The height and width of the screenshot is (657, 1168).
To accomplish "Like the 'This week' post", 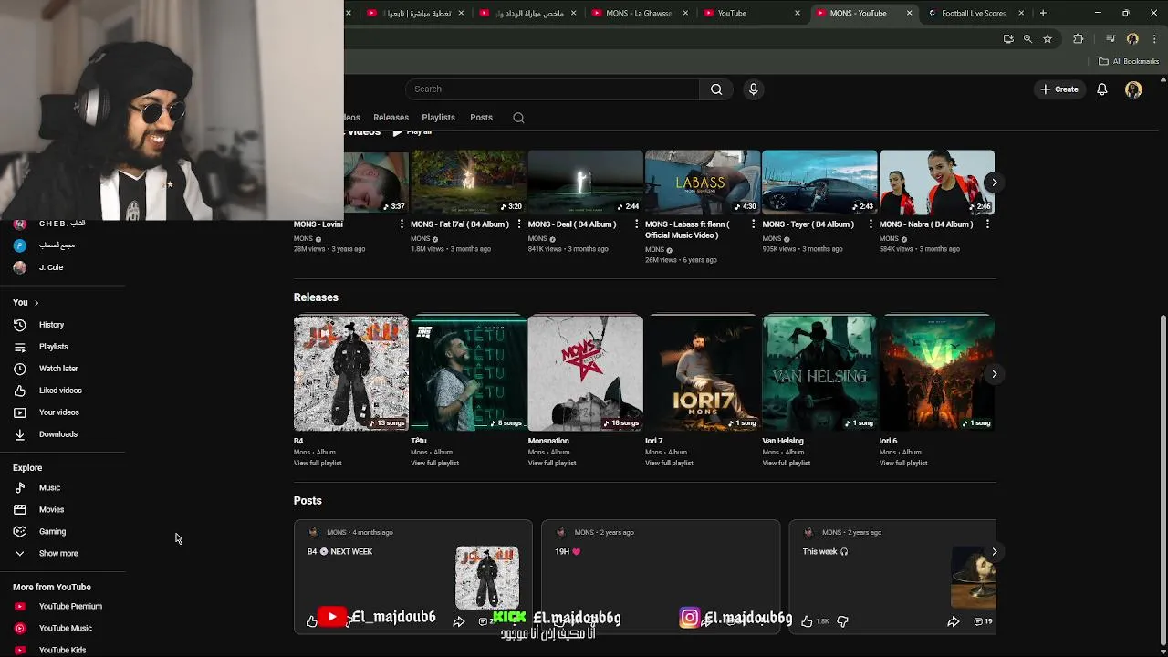I will pyautogui.click(x=807, y=621).
